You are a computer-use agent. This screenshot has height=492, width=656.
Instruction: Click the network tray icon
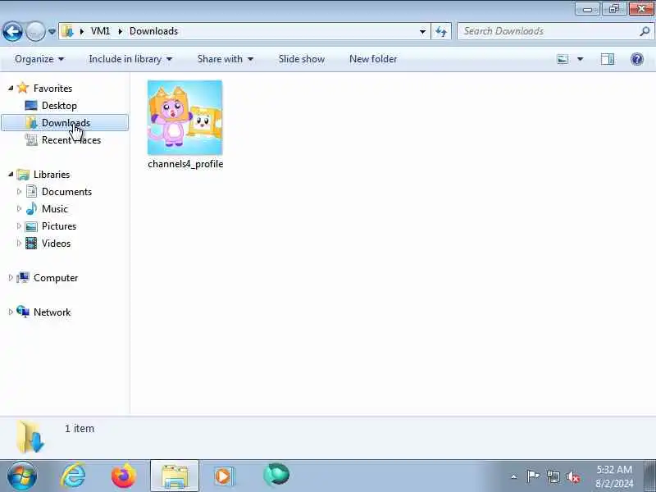[x=553, y=476]
